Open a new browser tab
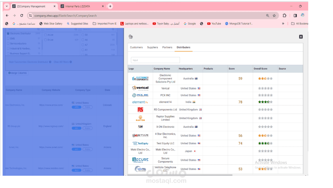This screenshot has width=333, height=188. point(110,6)
